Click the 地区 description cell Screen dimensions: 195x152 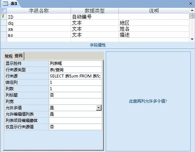154,23
